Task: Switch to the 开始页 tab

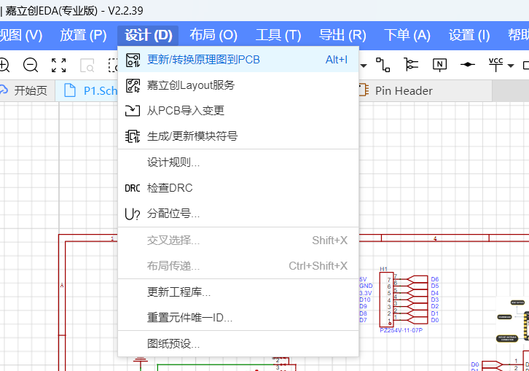Action: (x=26, y=90)
